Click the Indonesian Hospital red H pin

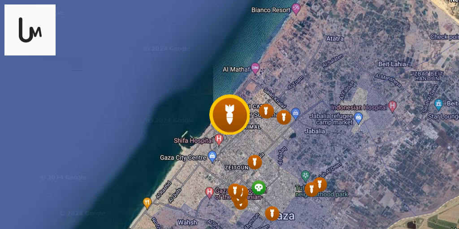click(x=392, y=106)
